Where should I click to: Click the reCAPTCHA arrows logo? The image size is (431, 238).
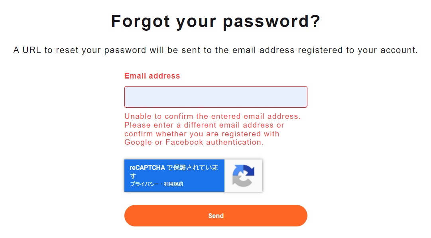[x=243, y=175]
